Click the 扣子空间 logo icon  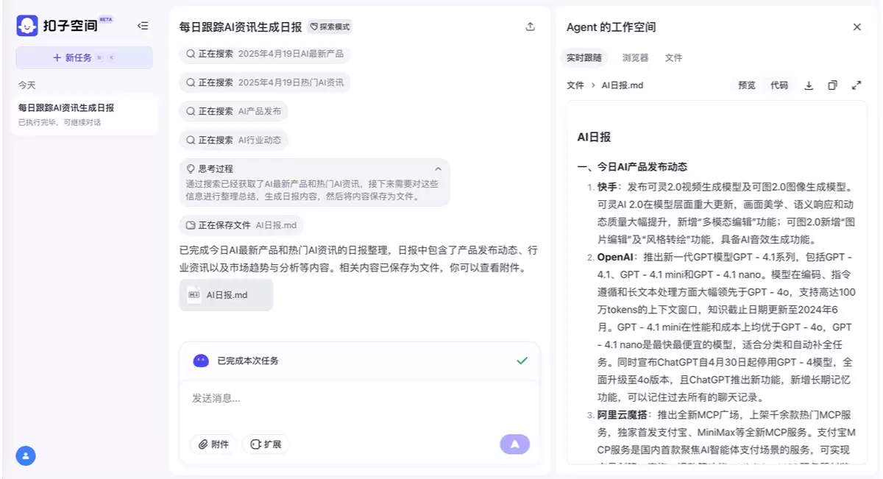pos(27,26)
